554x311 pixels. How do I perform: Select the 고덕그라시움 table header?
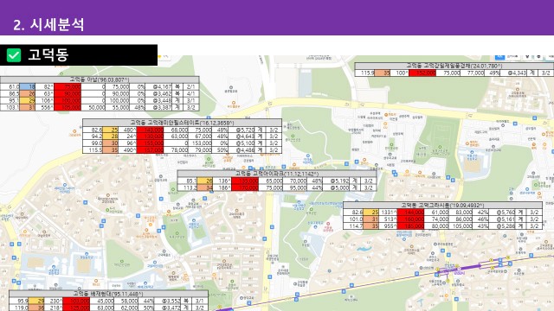(x=442, y=205)
